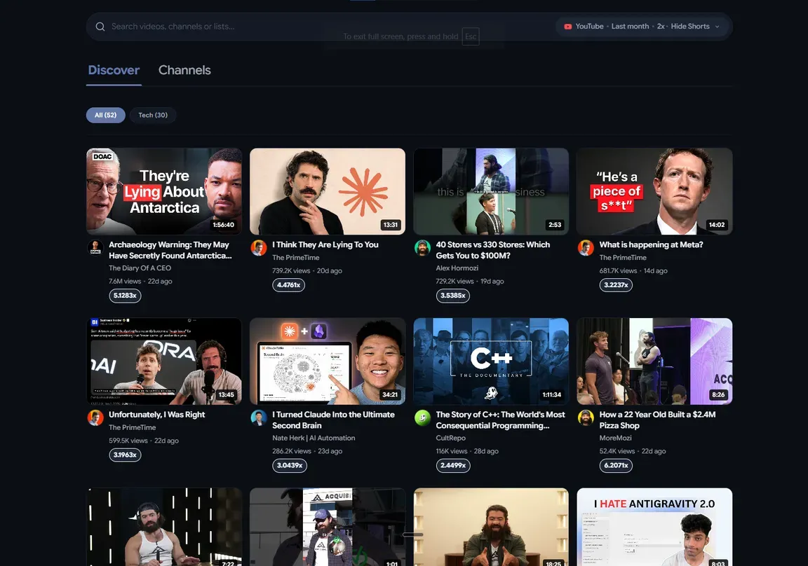Image resolution: width=808 pixels, height=566 pixels.
Task: Open the I Think They Are Lying thumbnail
Action: pos(328,191)
